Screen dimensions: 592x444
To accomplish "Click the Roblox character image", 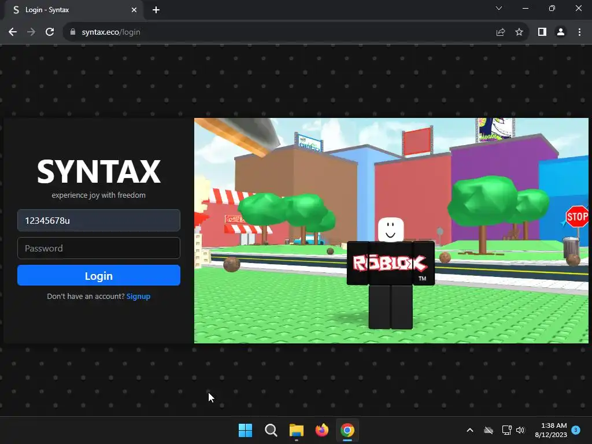I will [x=391, y=273].
